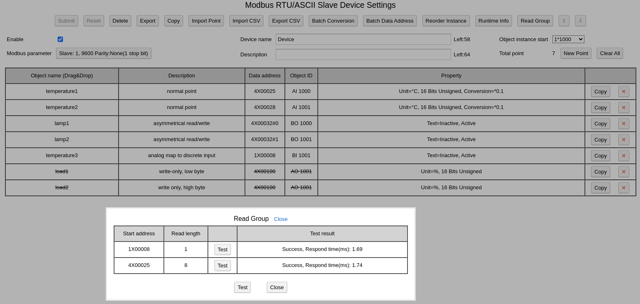Open Batch Conversion
The height and width of the screenshot is (304, 640).
(333, 21)
